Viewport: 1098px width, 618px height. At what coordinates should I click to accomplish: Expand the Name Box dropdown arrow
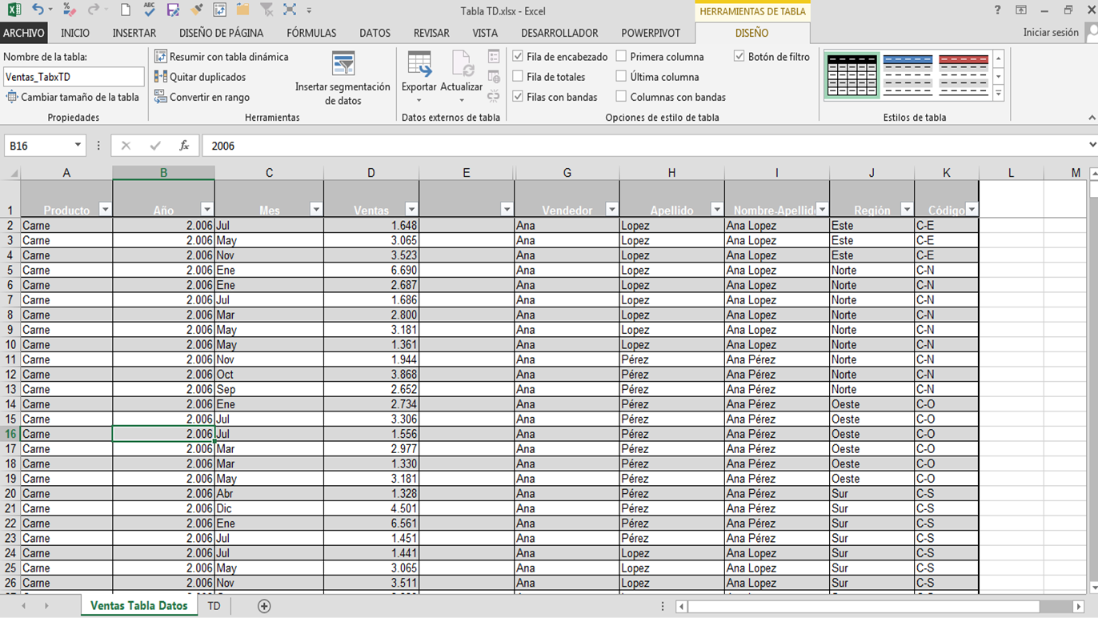click(78, 146)
